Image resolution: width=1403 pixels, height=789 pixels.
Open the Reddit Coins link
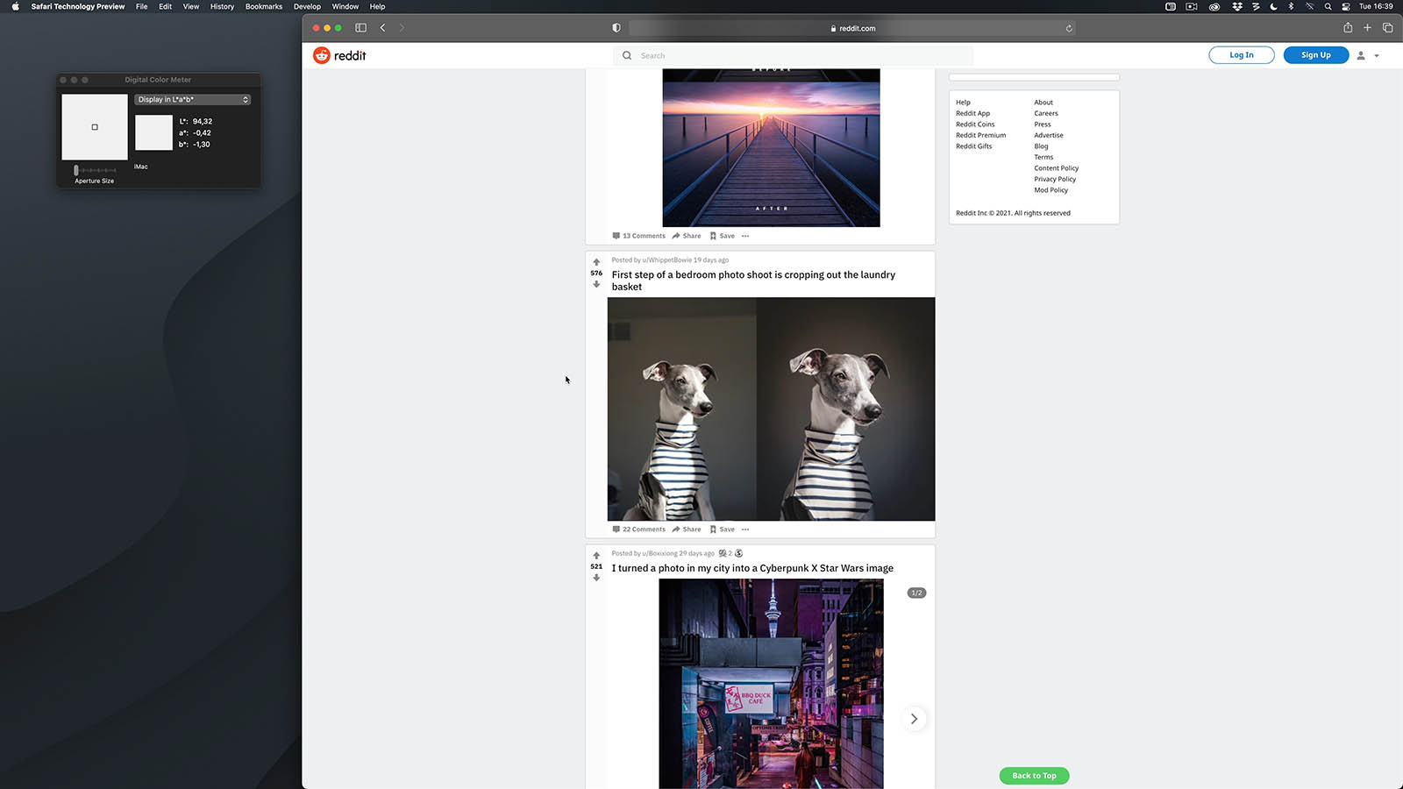point(975,124)
